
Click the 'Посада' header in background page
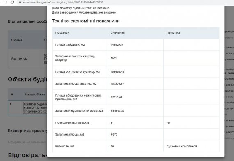pyautogui.click(x=16, y=39)
